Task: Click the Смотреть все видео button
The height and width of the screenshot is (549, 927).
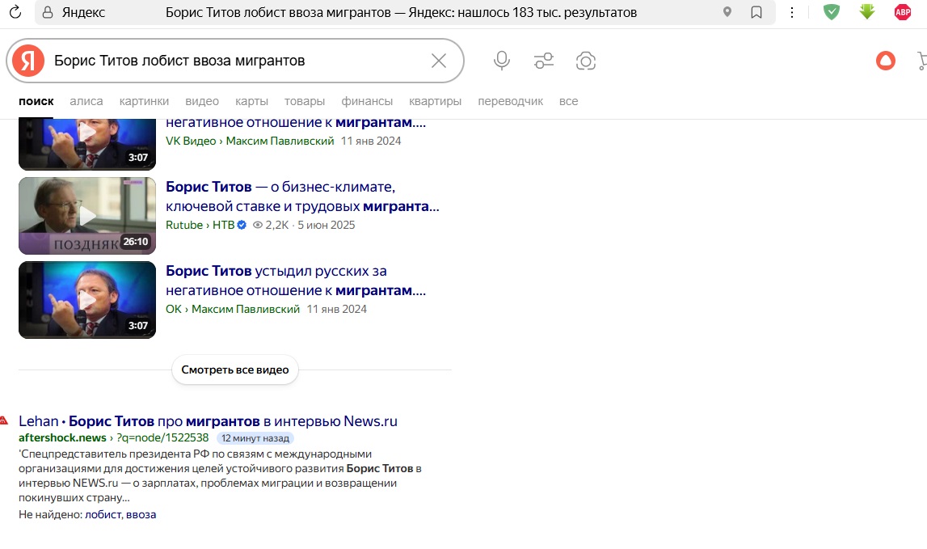Action: 234,370
